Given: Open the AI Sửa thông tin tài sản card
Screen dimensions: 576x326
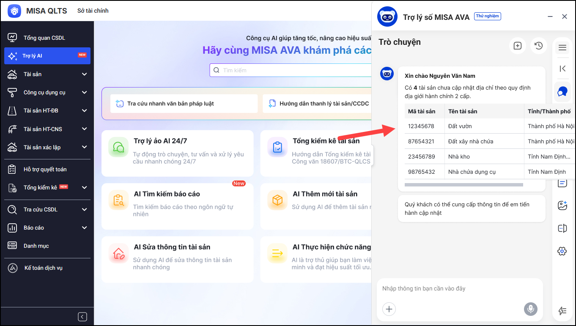Looking at the screenshot, I should coord(178,259).
